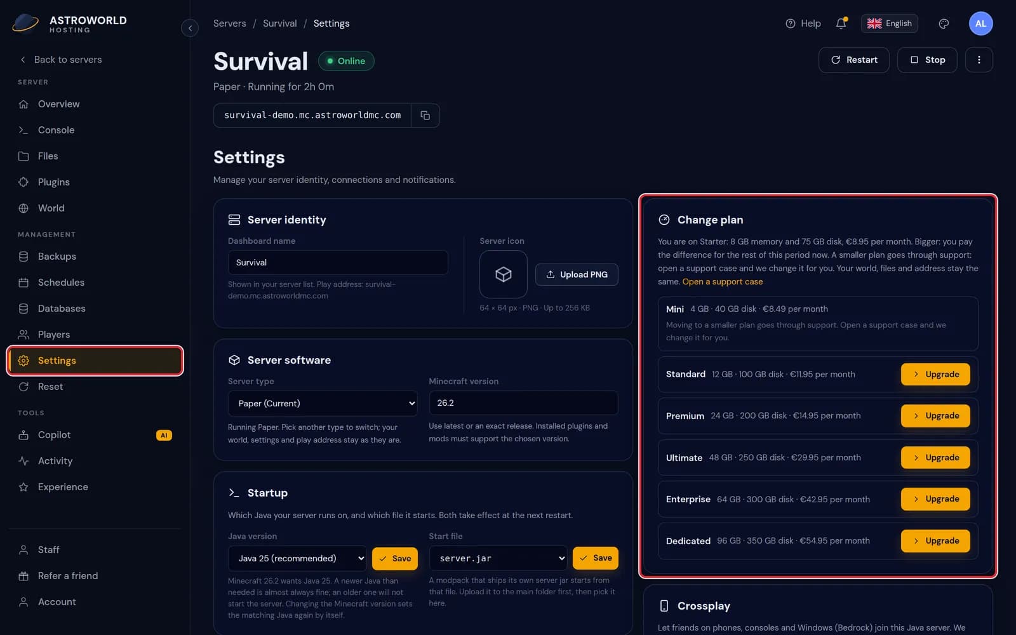Open the Staff page
This screenshot has width=1016, height=635.
tap(95, 550)
